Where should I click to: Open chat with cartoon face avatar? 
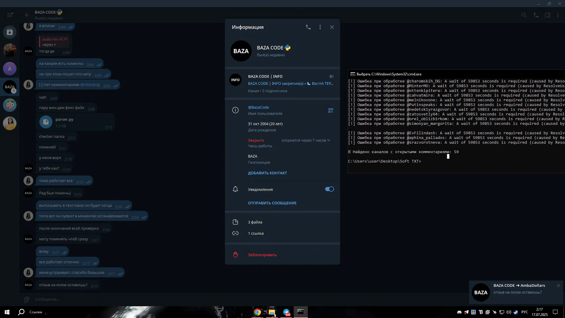click(10, 105)
